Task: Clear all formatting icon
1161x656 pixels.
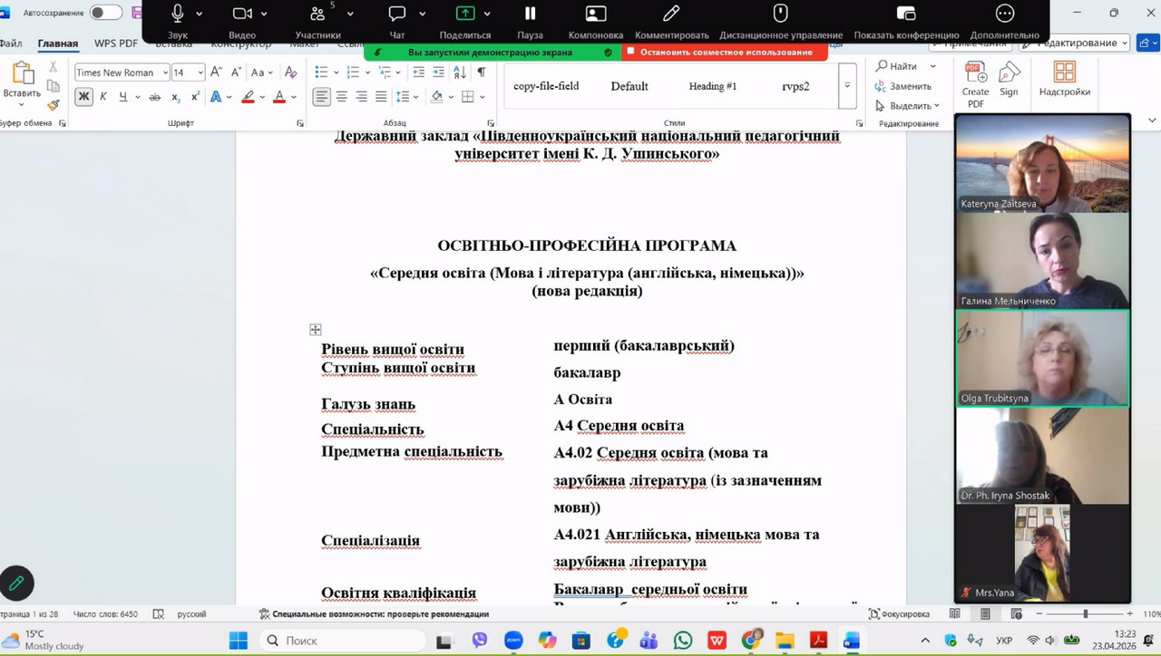Action: pos(290,72)
